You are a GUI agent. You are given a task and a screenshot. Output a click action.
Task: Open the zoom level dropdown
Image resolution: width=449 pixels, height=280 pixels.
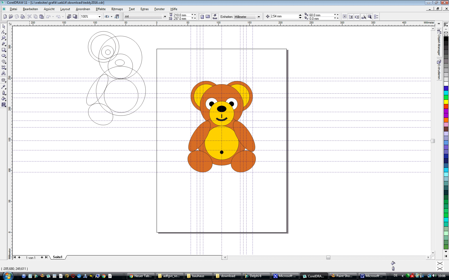99,17
